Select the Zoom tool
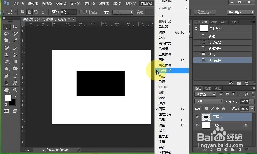 [15, 90]
